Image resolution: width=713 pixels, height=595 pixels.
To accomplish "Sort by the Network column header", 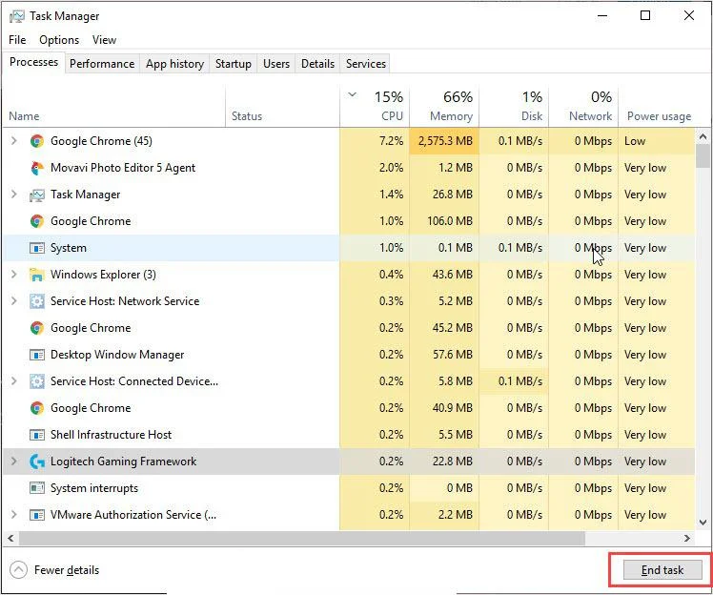I will tap(583, 106).
